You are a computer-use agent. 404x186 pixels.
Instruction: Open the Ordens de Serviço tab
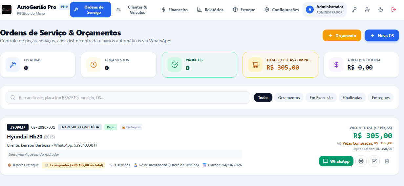tap(91, 10)
